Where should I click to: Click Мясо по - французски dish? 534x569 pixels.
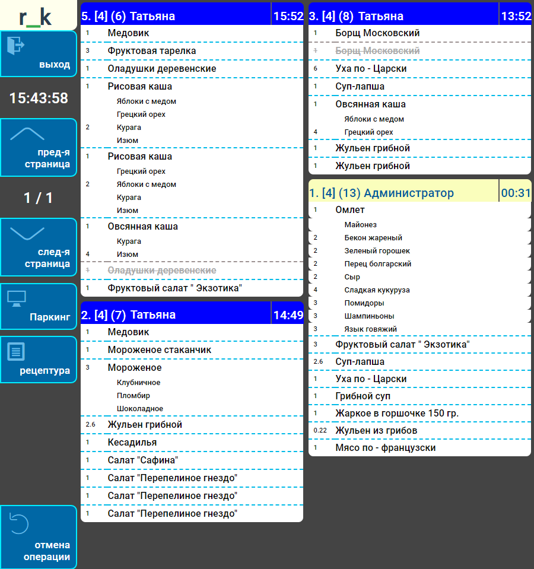click(385, 448)
